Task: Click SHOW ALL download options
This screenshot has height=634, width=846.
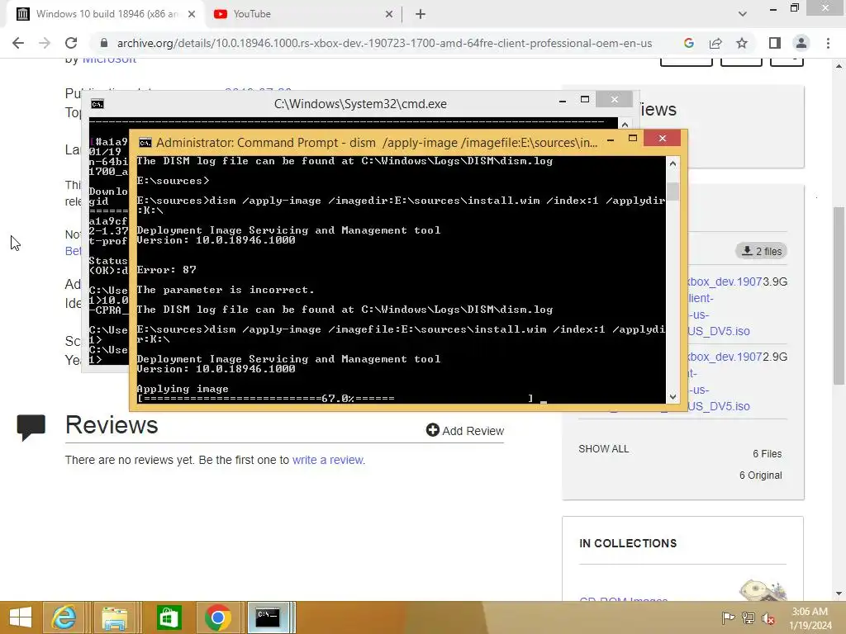Action: [x=603, y=449]
